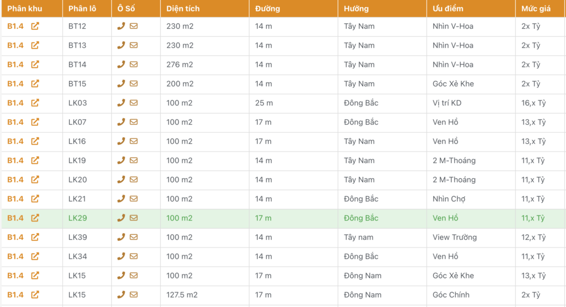The image size is (566, 307).
Task: Open the external link icon for the LK34 row
Action: pos(35,256)
